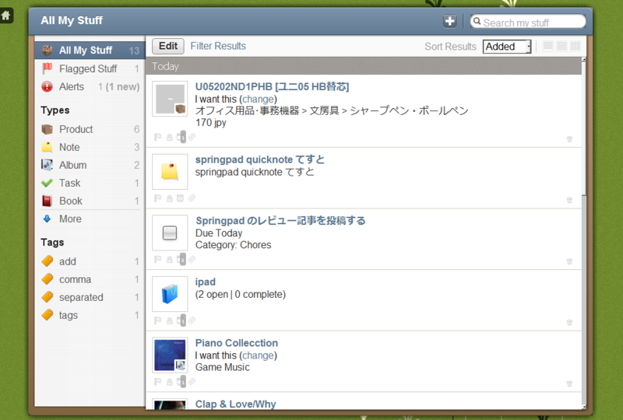Image resolution: width=623 pixels, height=420 pixels.
Task: Filter by Task type
Action: tap(90, 183)
